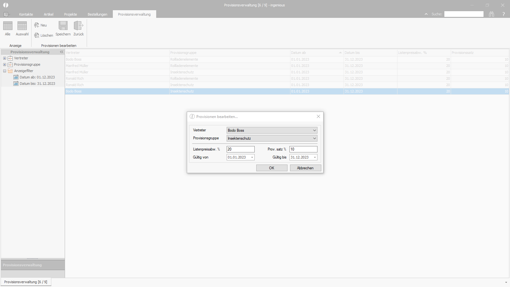
Task: Expand the Provisionsgruppe tree node
Action: [x=4, y=64]
